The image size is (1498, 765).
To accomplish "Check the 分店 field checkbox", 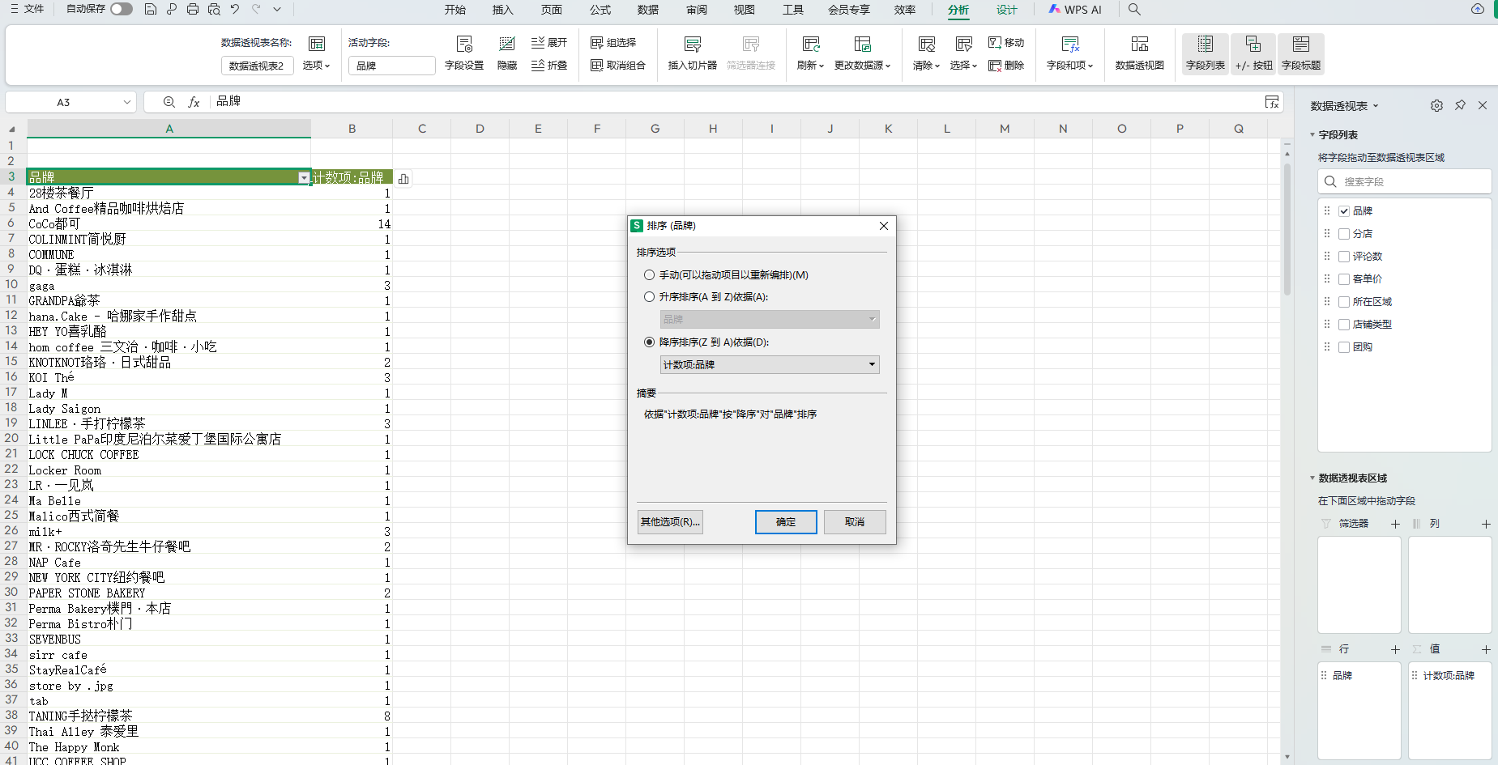I will point(1344,234).
